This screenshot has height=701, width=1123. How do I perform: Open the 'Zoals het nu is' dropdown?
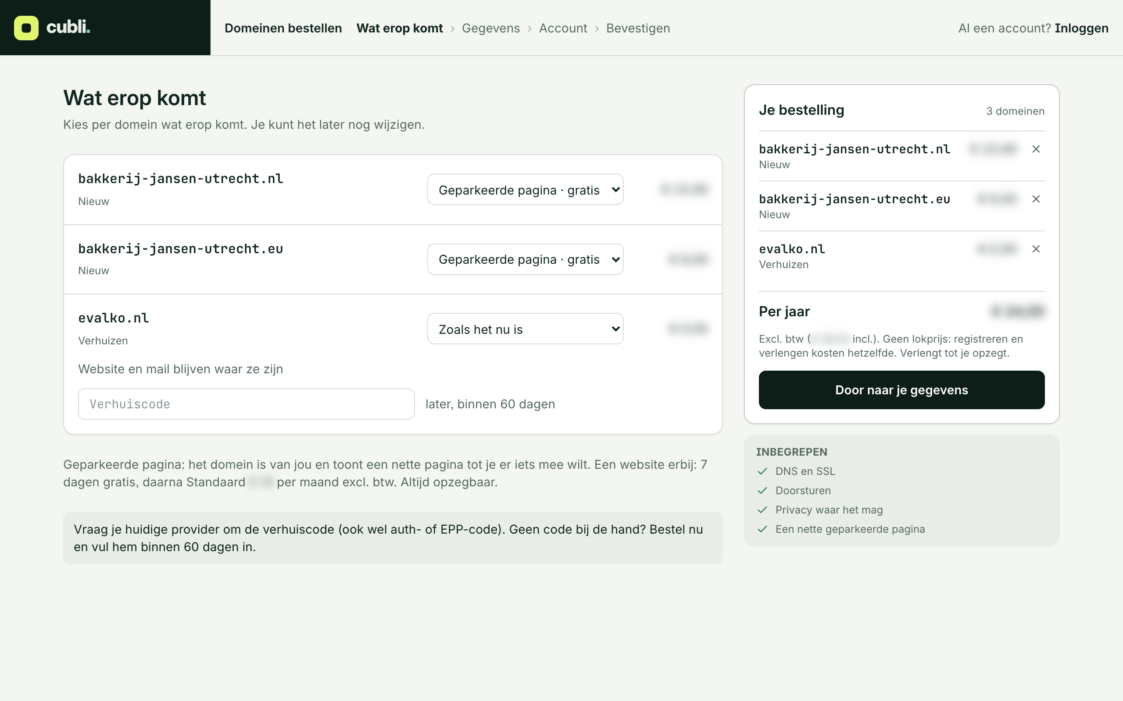(x=525, y=329)
